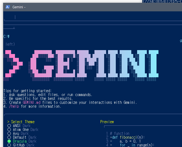
Task: Click the PowerShell icon in Gemini title bar
Action: coord(8,7)
